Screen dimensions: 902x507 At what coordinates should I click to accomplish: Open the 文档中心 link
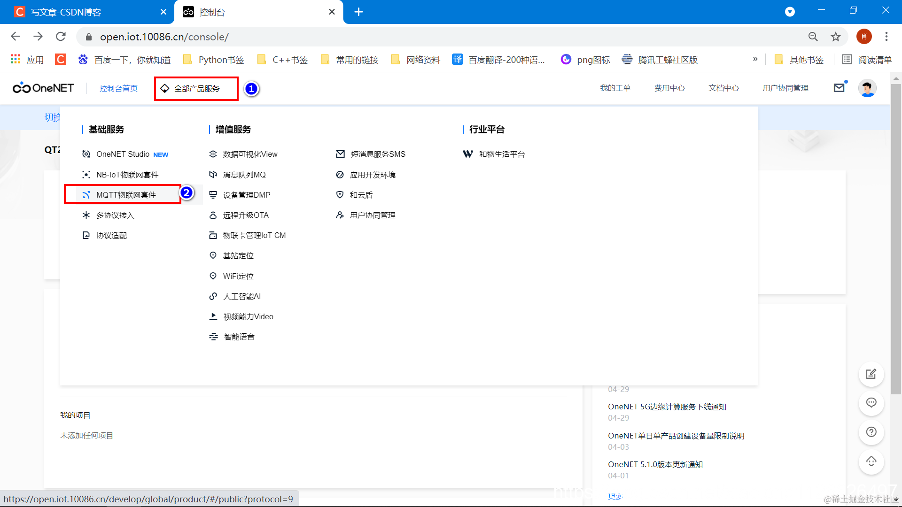click(x=723, y=88)
